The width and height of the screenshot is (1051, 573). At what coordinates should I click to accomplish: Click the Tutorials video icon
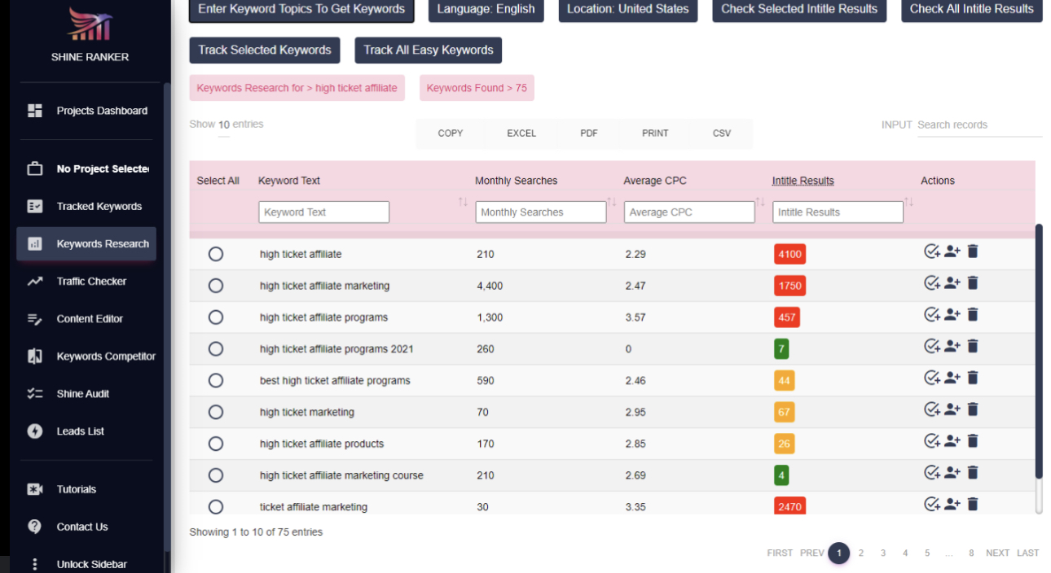(35, 489)
